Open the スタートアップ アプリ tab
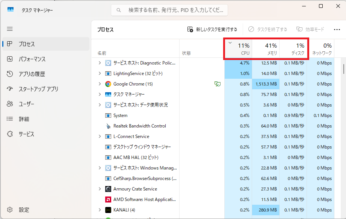The width and height of the screenshot is (346, 219). click(46, 89)
